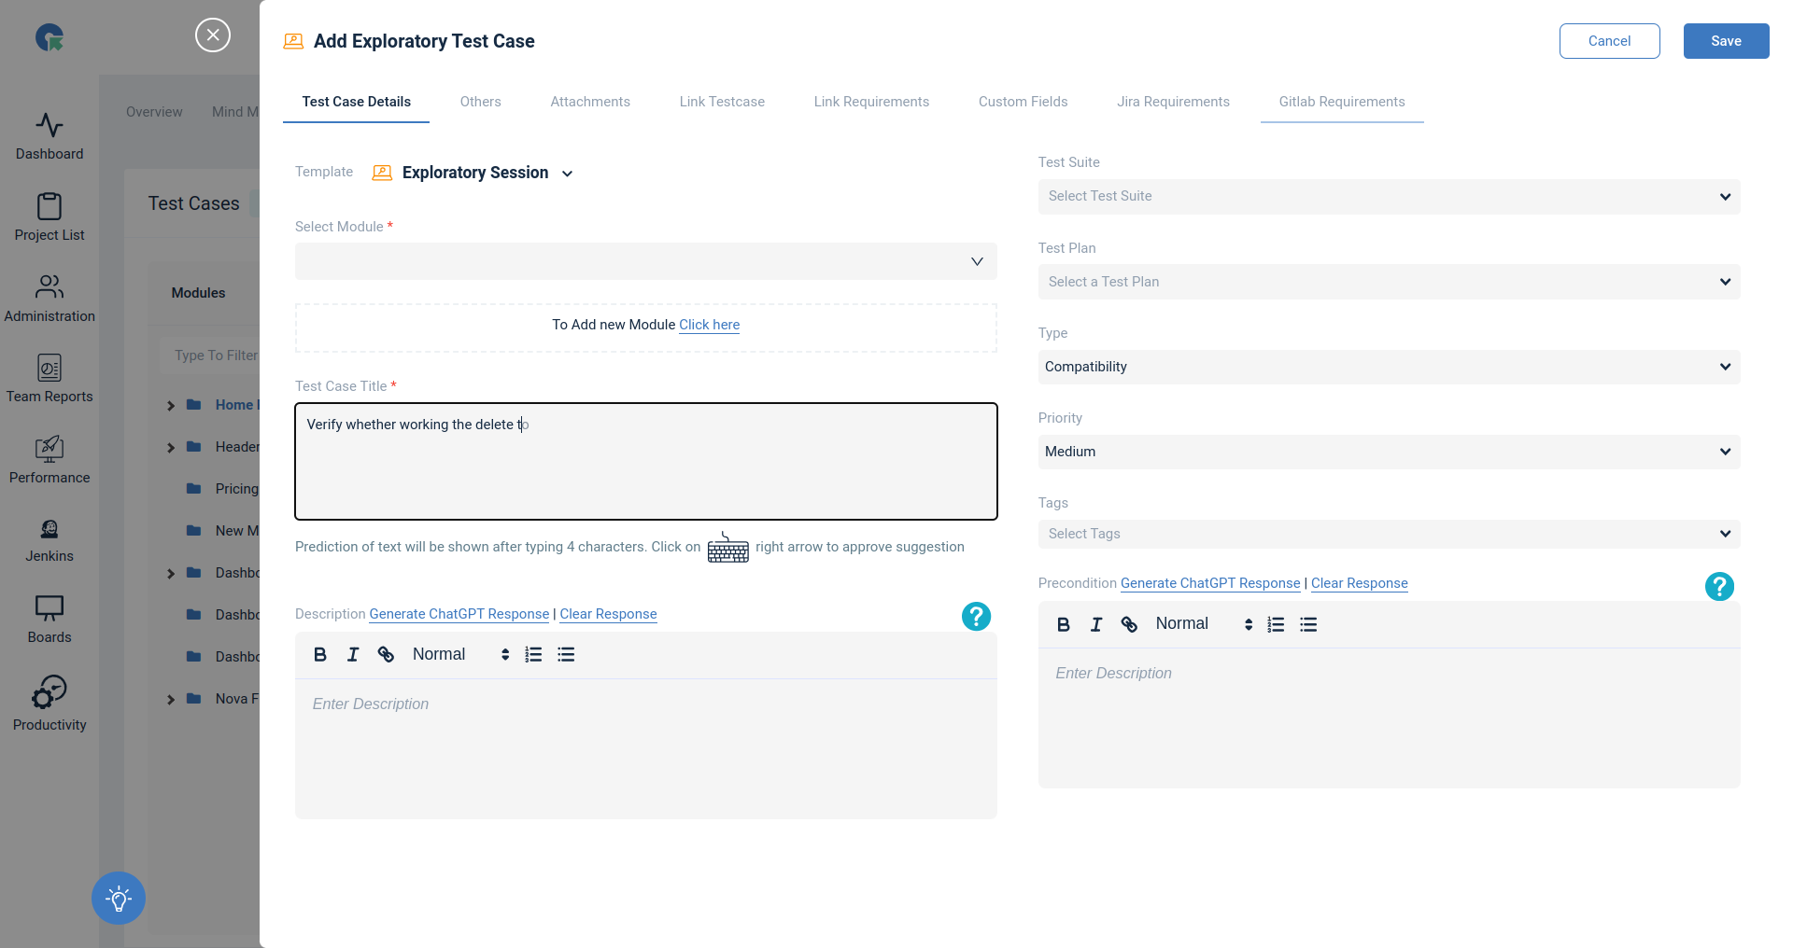Close the Add Exploratory Test Case panel

click(x=213, y=35)
